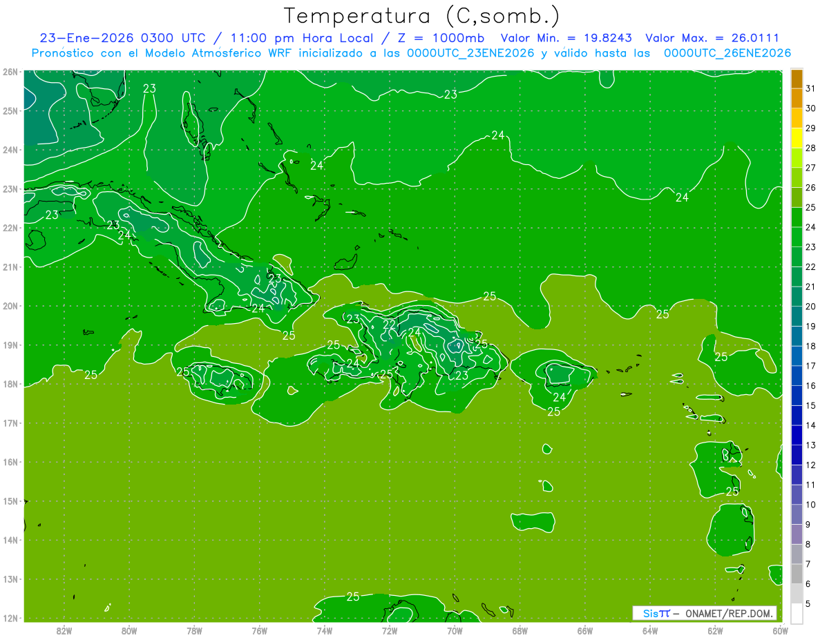Screen dimensions: 829x640
Task: Click the 72W longitude label
Action: [x=390, y=630]
